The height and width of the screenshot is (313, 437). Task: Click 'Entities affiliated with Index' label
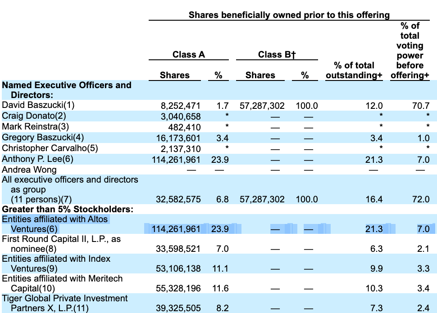tap(56, 259)
